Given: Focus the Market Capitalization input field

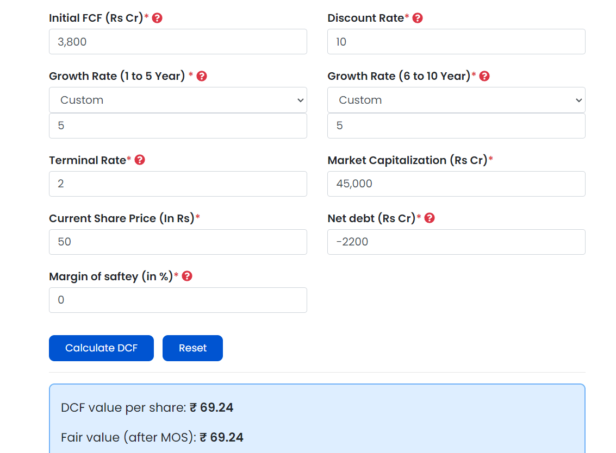Looking at the screenshot, I should 456,184.
